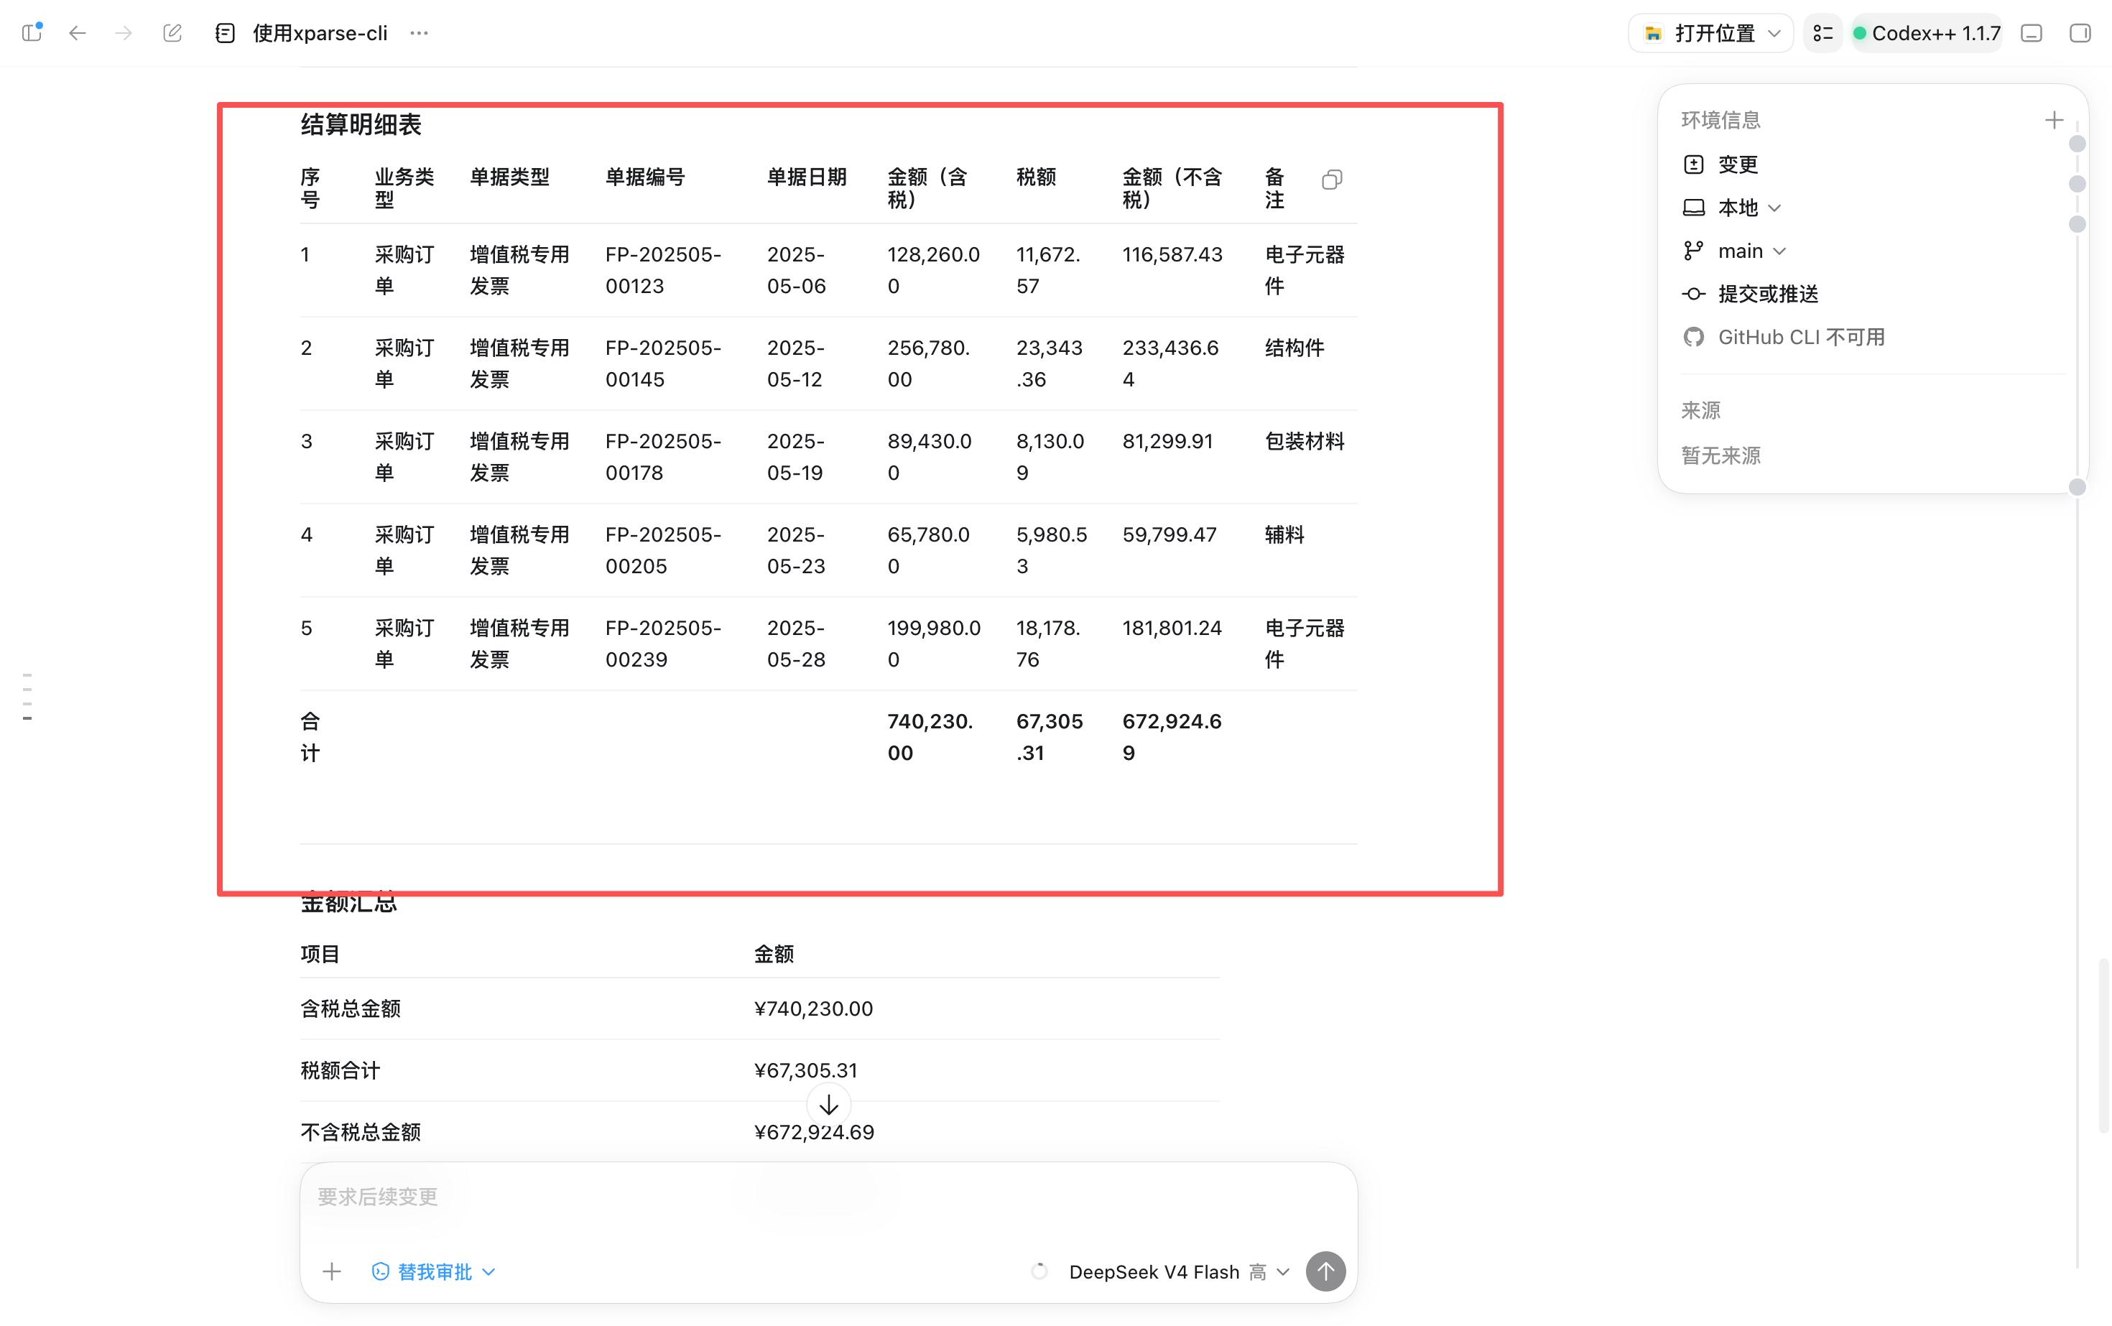Toggle the left sidebar panel icon
2112x1326 pixels.
coord(32,32)
